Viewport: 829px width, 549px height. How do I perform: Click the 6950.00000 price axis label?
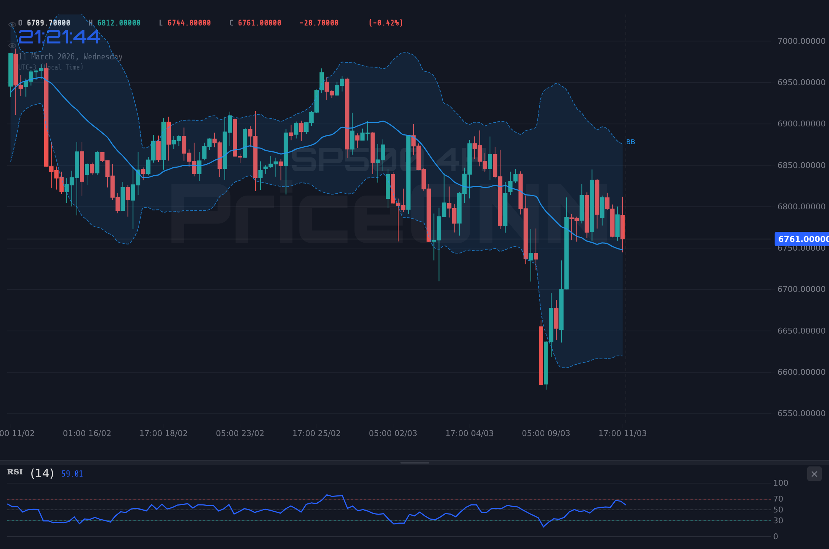[801, 82]
